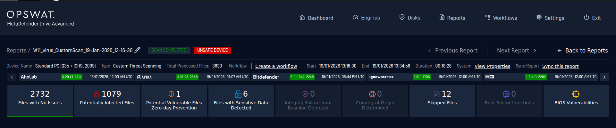616x128 pixels.
Task: Click the Avira engine logo
Action: (x=144, y=77)
